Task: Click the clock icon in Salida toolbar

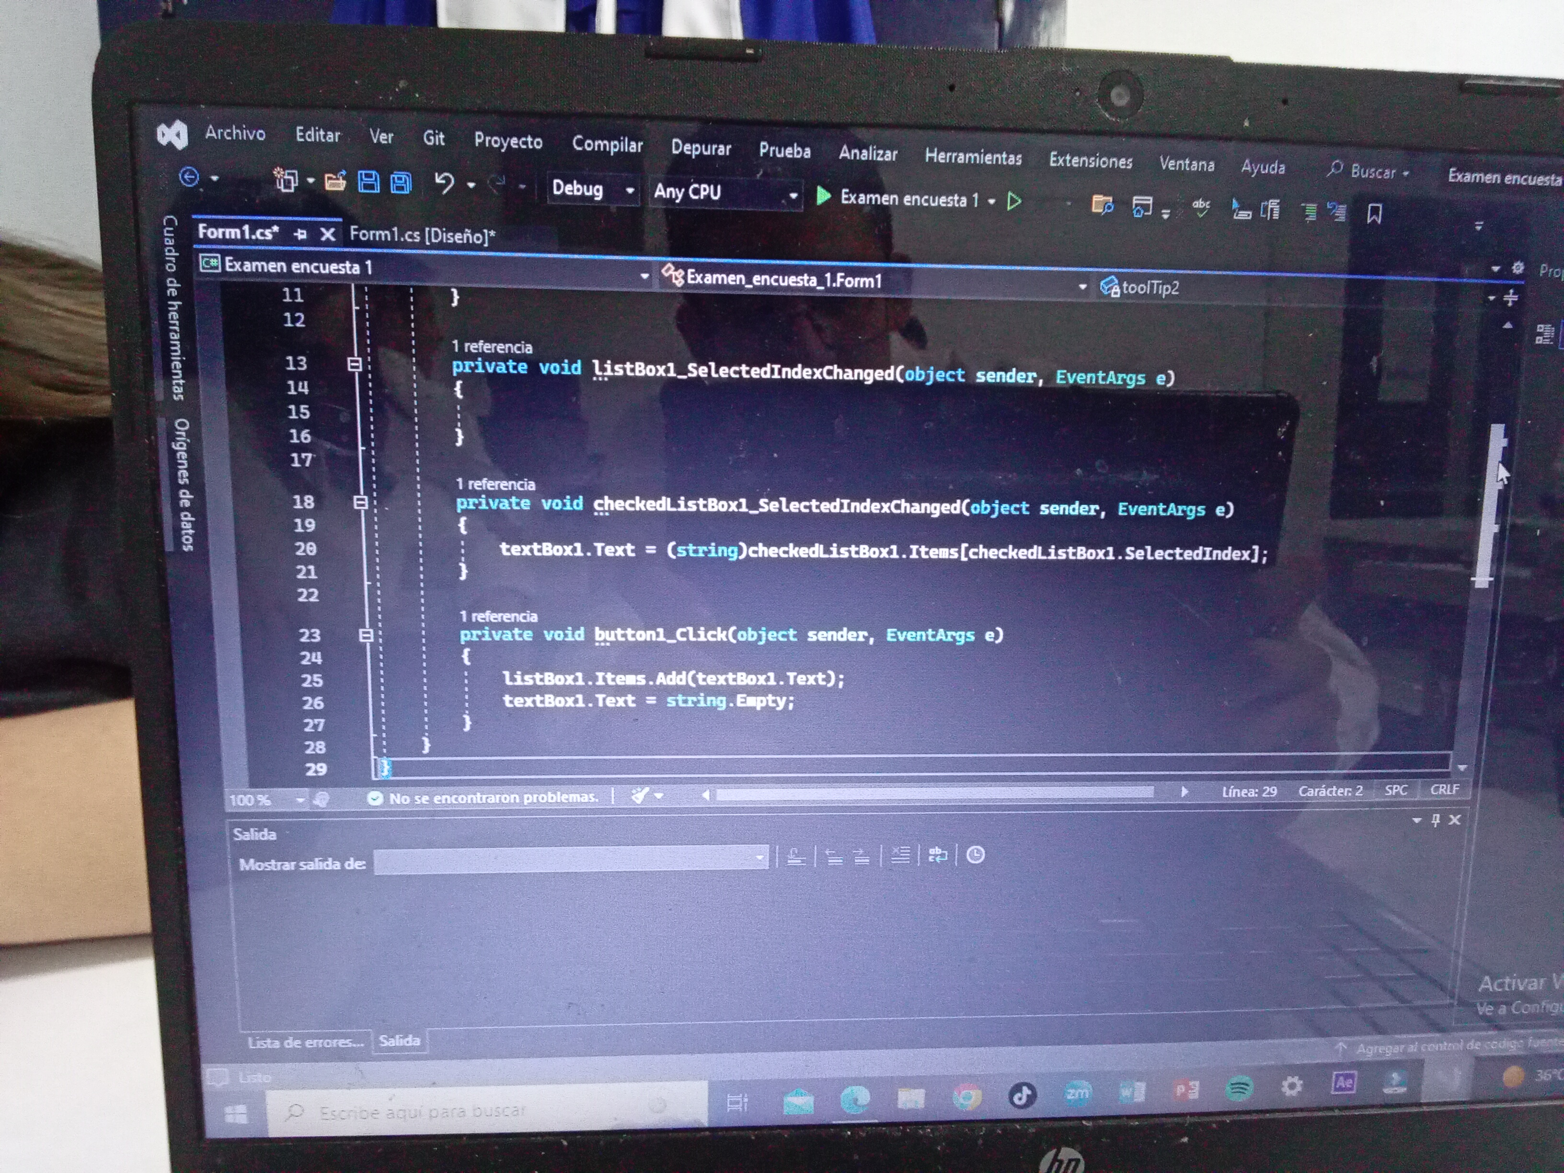Action: click(975, 855)
